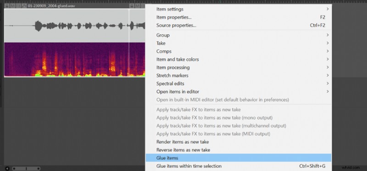This screenshot has height=171, width=367.
Task: Click the right zoom handle of horizontal scrollbar
Action: click(39, 168)
